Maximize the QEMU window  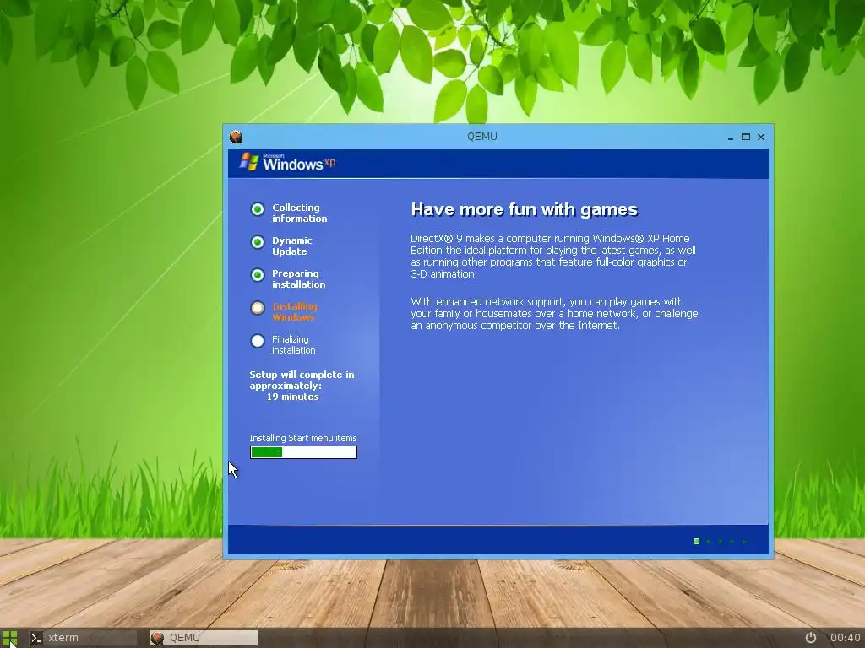pos(746,137)
